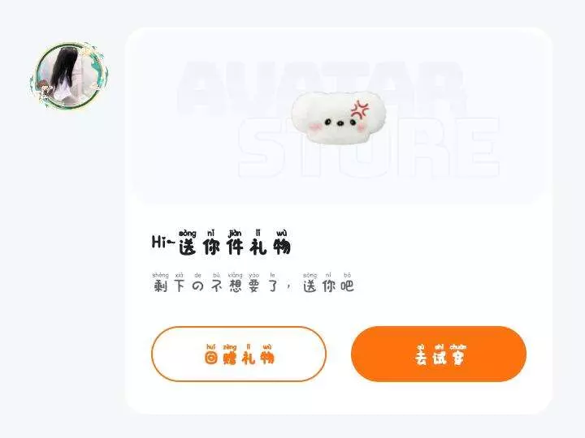Select the Hi~ greeting text
This screenshot has height=438, width=585.
(x=163, y=243)
